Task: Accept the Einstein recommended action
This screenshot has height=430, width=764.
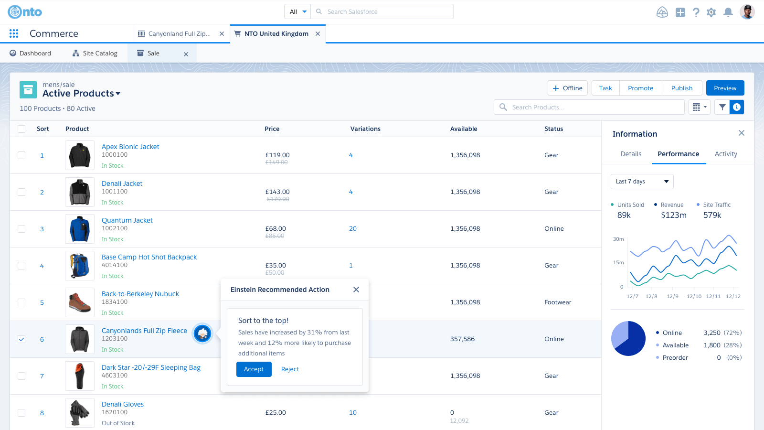Action: point(254,369)
